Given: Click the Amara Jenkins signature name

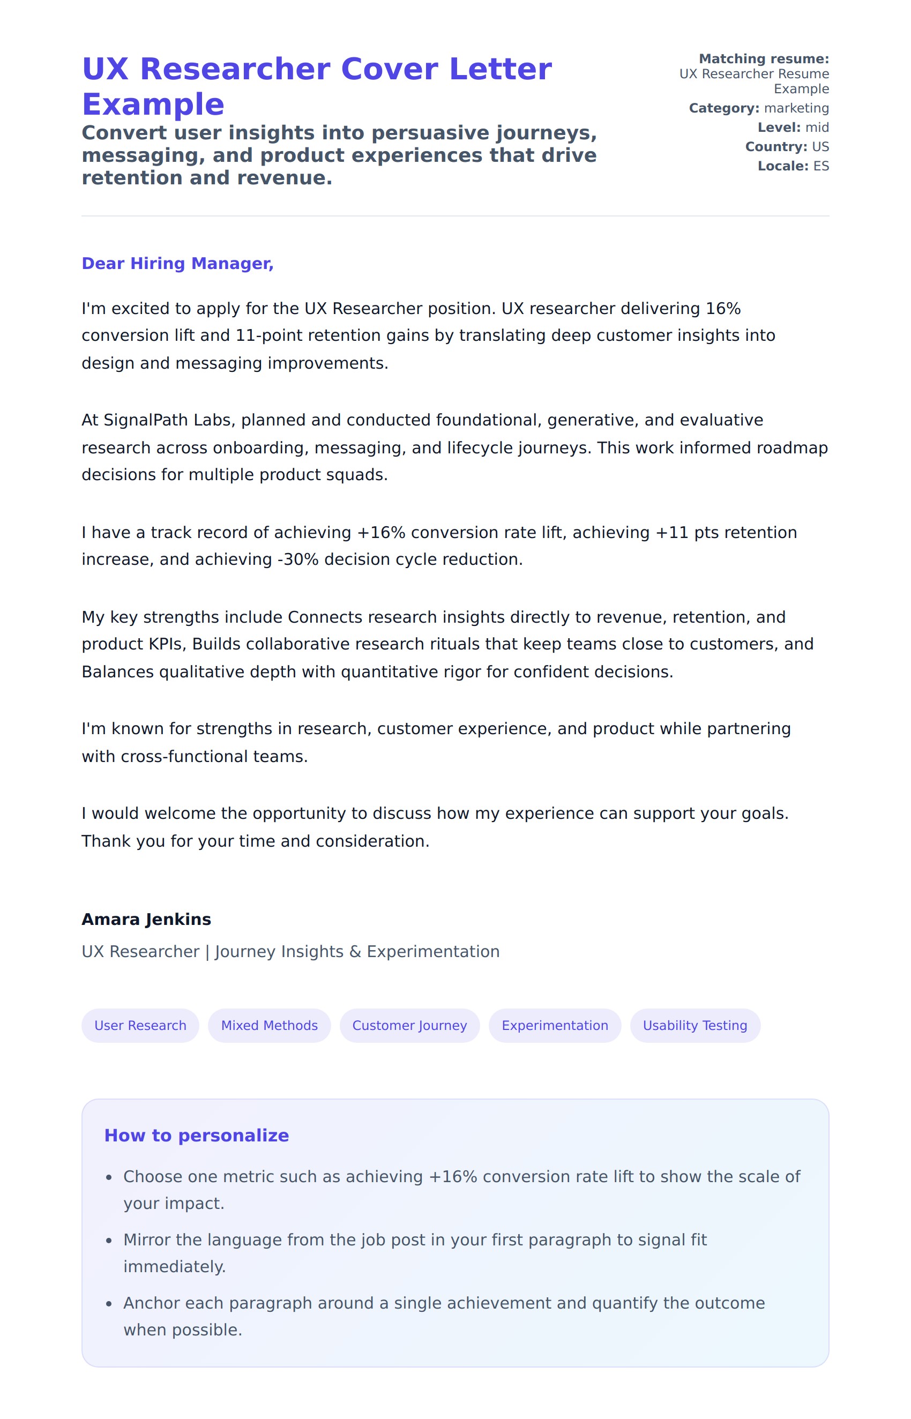Looking at the screenshot, I should [x=146, y=919].
